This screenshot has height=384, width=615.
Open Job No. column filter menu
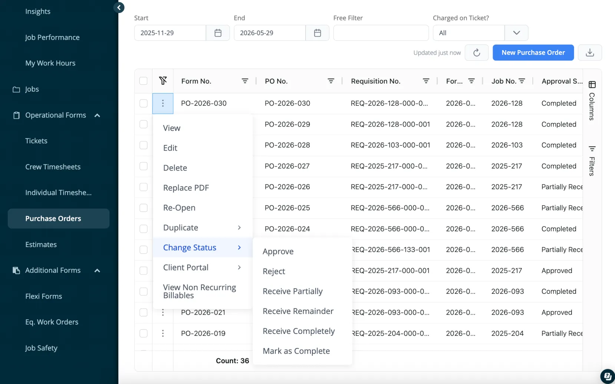point(522,81)
